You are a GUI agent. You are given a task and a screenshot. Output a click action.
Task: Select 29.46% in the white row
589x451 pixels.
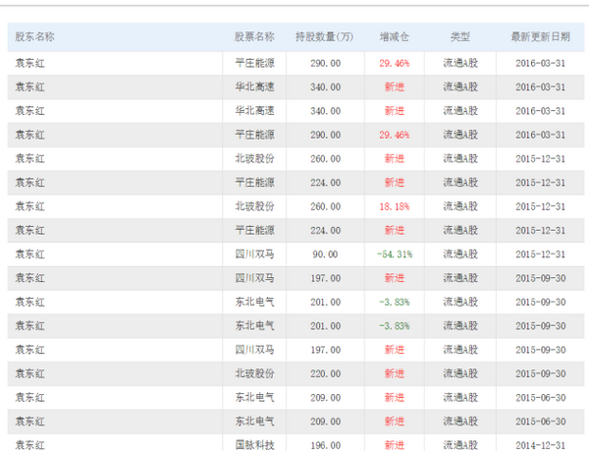tap(394, 63)
